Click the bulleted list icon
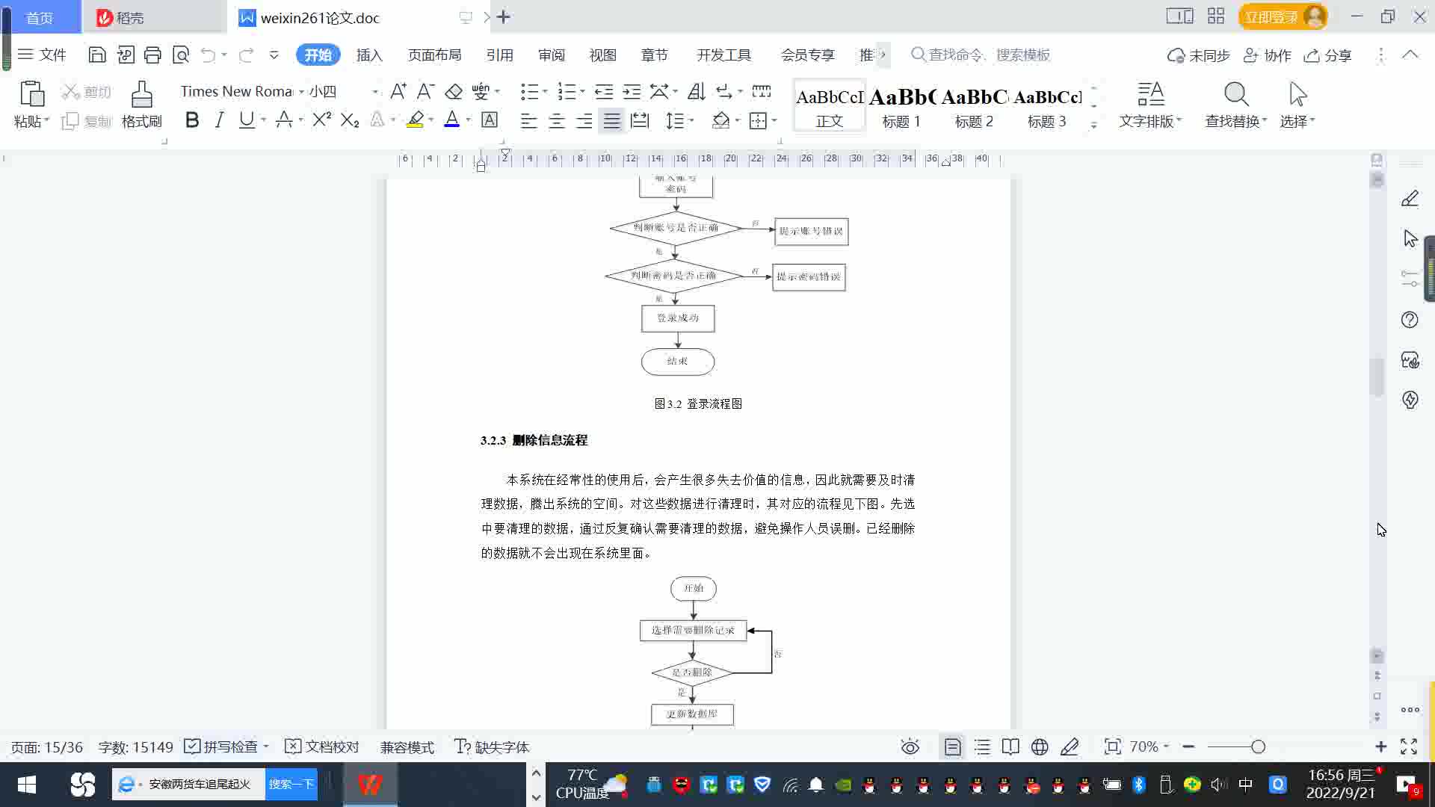Image resolution: width=1435 pixels, height=807 pixels. pos(529,91)
